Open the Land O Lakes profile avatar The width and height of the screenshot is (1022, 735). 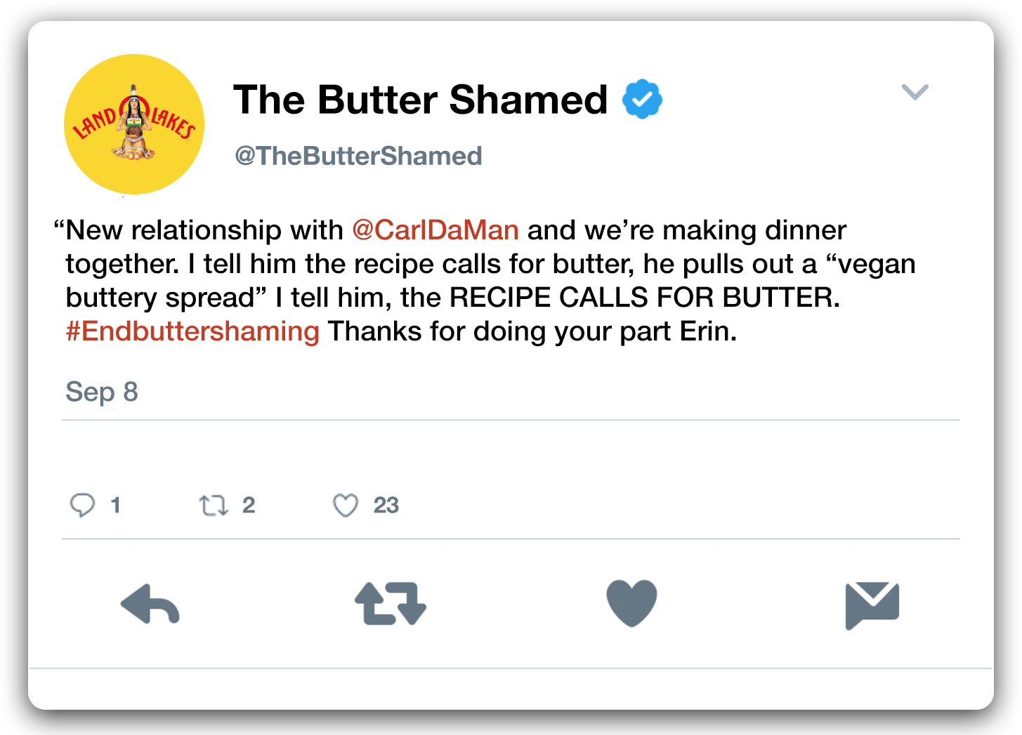[134, 124]
